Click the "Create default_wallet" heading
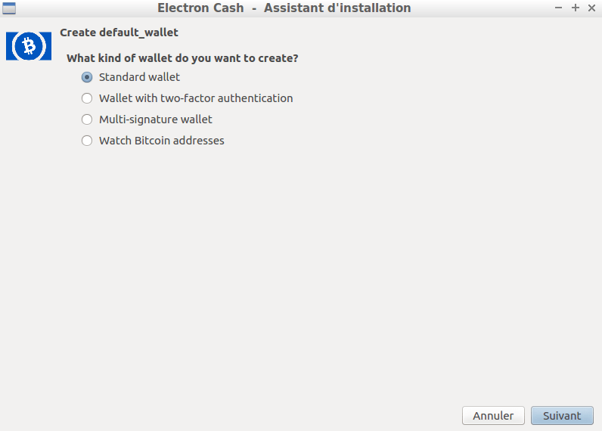 click(x=119, y=33)
